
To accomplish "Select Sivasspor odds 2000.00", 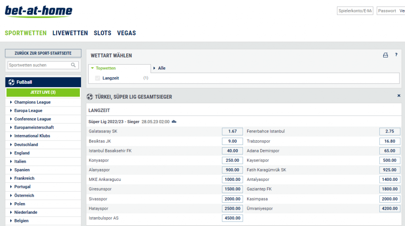I will (233, 199).
